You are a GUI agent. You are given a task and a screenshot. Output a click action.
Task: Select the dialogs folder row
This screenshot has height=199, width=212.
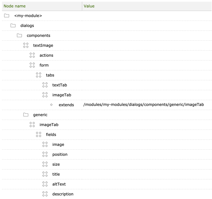pos(107,26)
